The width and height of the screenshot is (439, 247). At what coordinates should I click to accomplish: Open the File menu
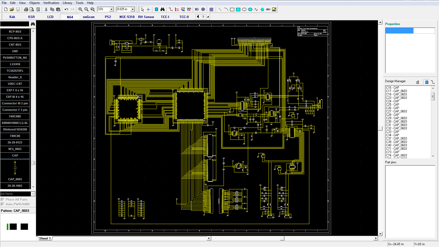point(4,3)
